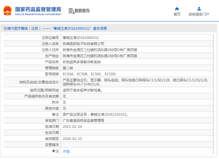This screenshot has width=219, height=159.
Task: Click the 广东省食品药品监督管理局 cell
Action: pyautogui.click(x=83, y=121)
